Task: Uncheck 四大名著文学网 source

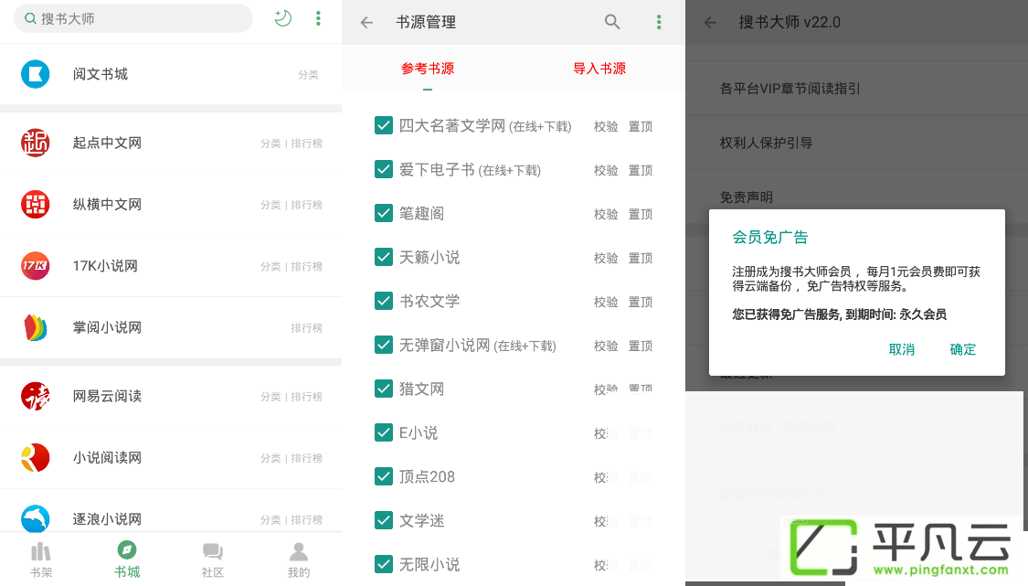Action: (384, 125)
